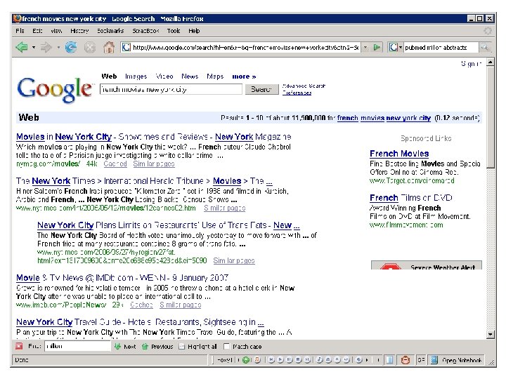Screen dimensions: 506x379
Task: Open the Home page icon
Action: 109,48
